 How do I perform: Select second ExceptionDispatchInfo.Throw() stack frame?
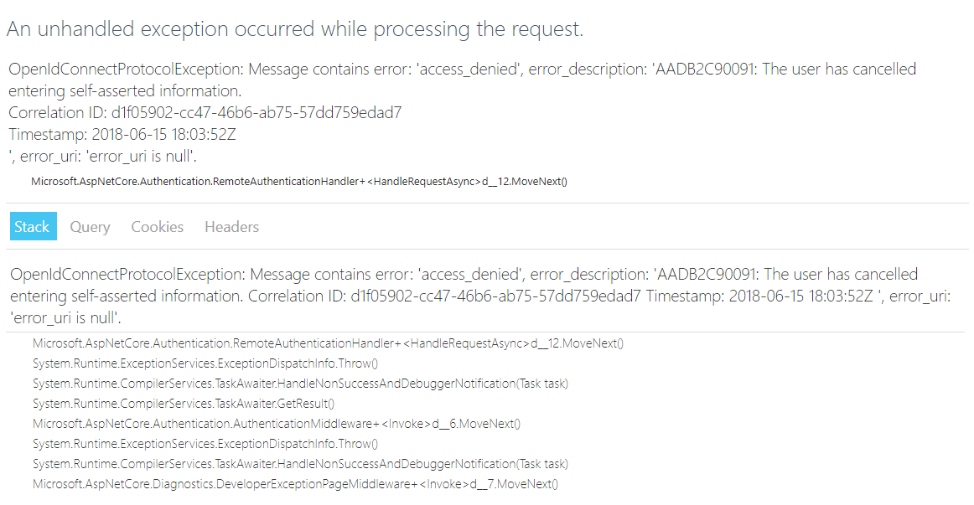click(205, 444)
